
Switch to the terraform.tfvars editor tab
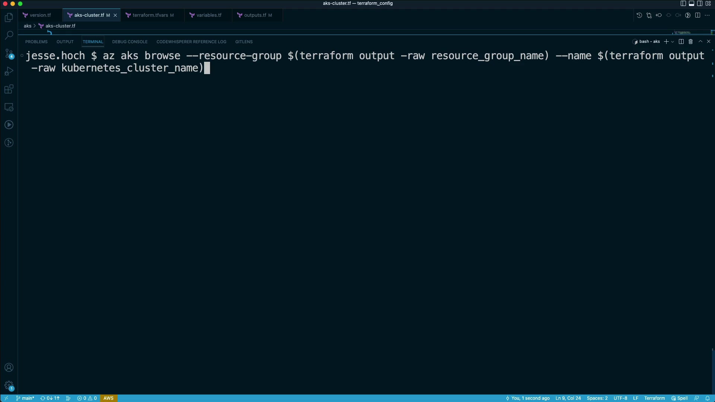click(150, 15)
